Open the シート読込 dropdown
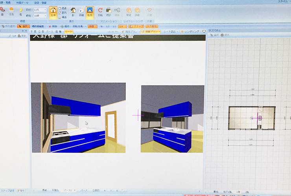This screenshot has height=196, width=291. click(x=171, y=32)
